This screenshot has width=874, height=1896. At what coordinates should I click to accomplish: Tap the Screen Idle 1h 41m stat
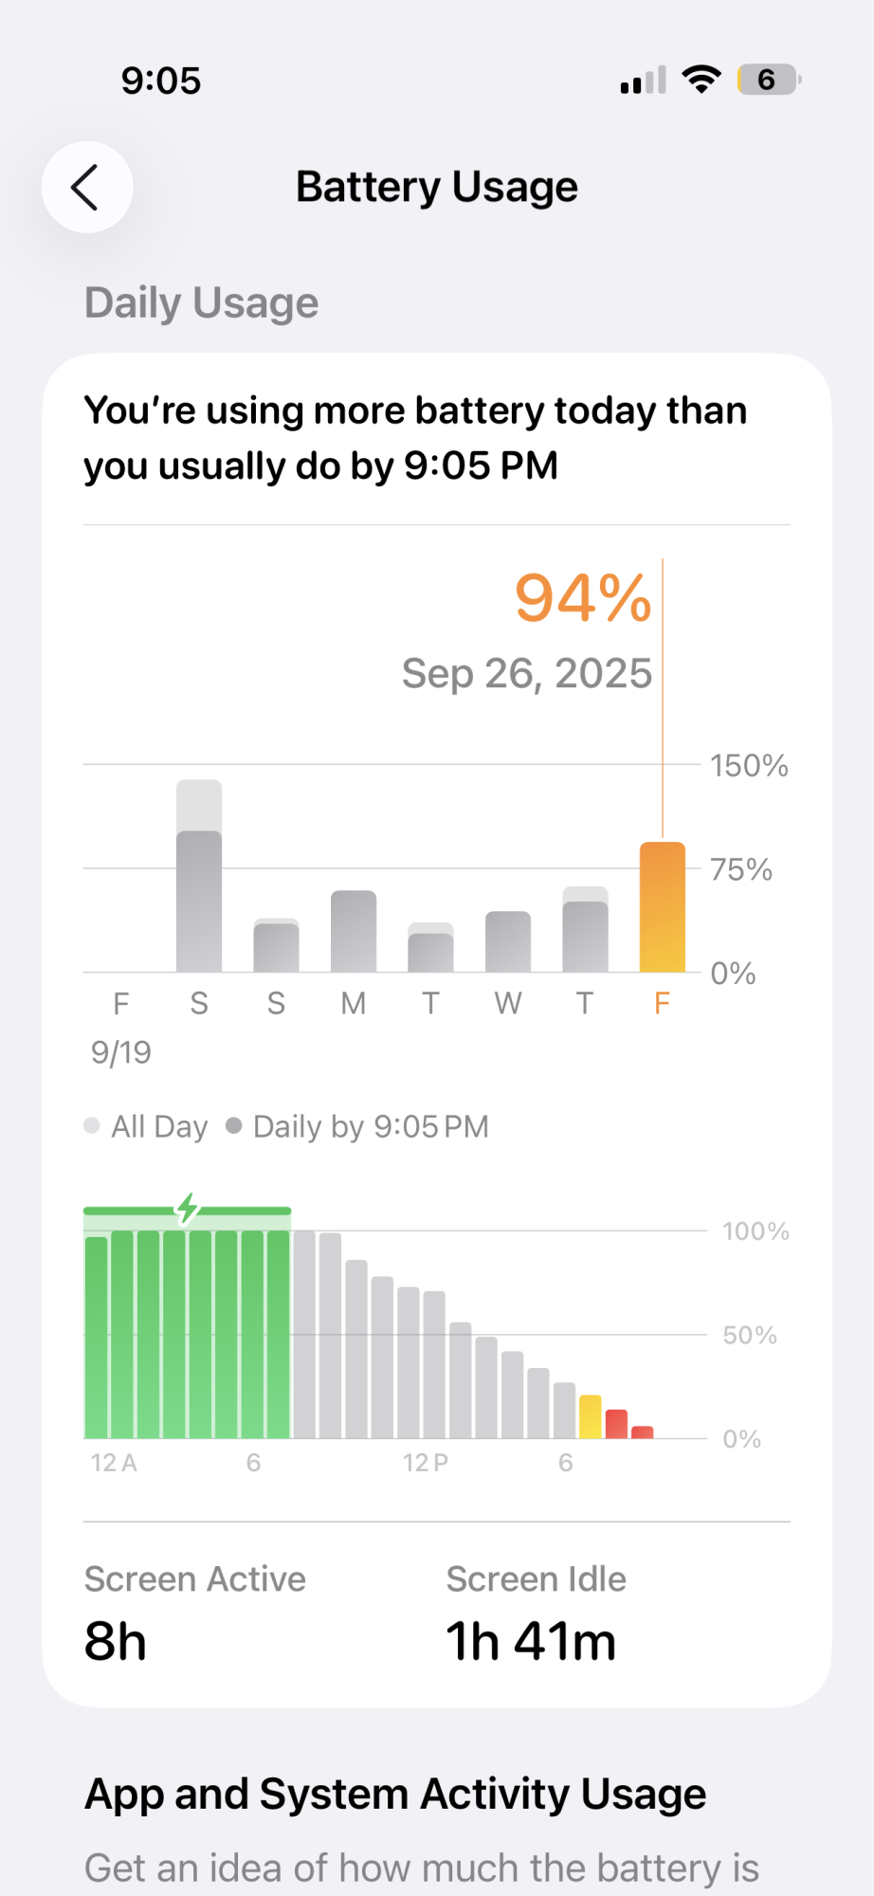tap(535, 1613)
